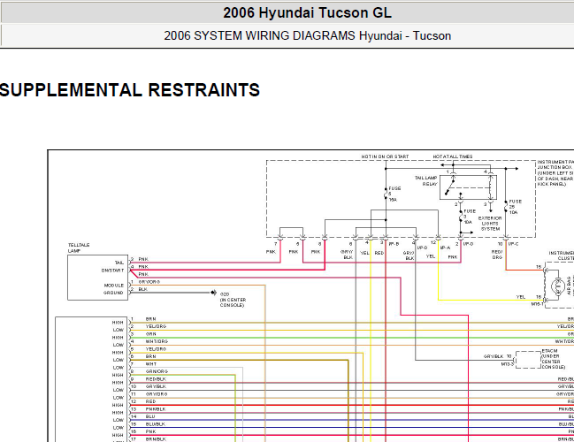Viewport: 574px width, 442px height.
Task: Click the "15 BLU/BLK" wire row label
Action: pos(148,424)
